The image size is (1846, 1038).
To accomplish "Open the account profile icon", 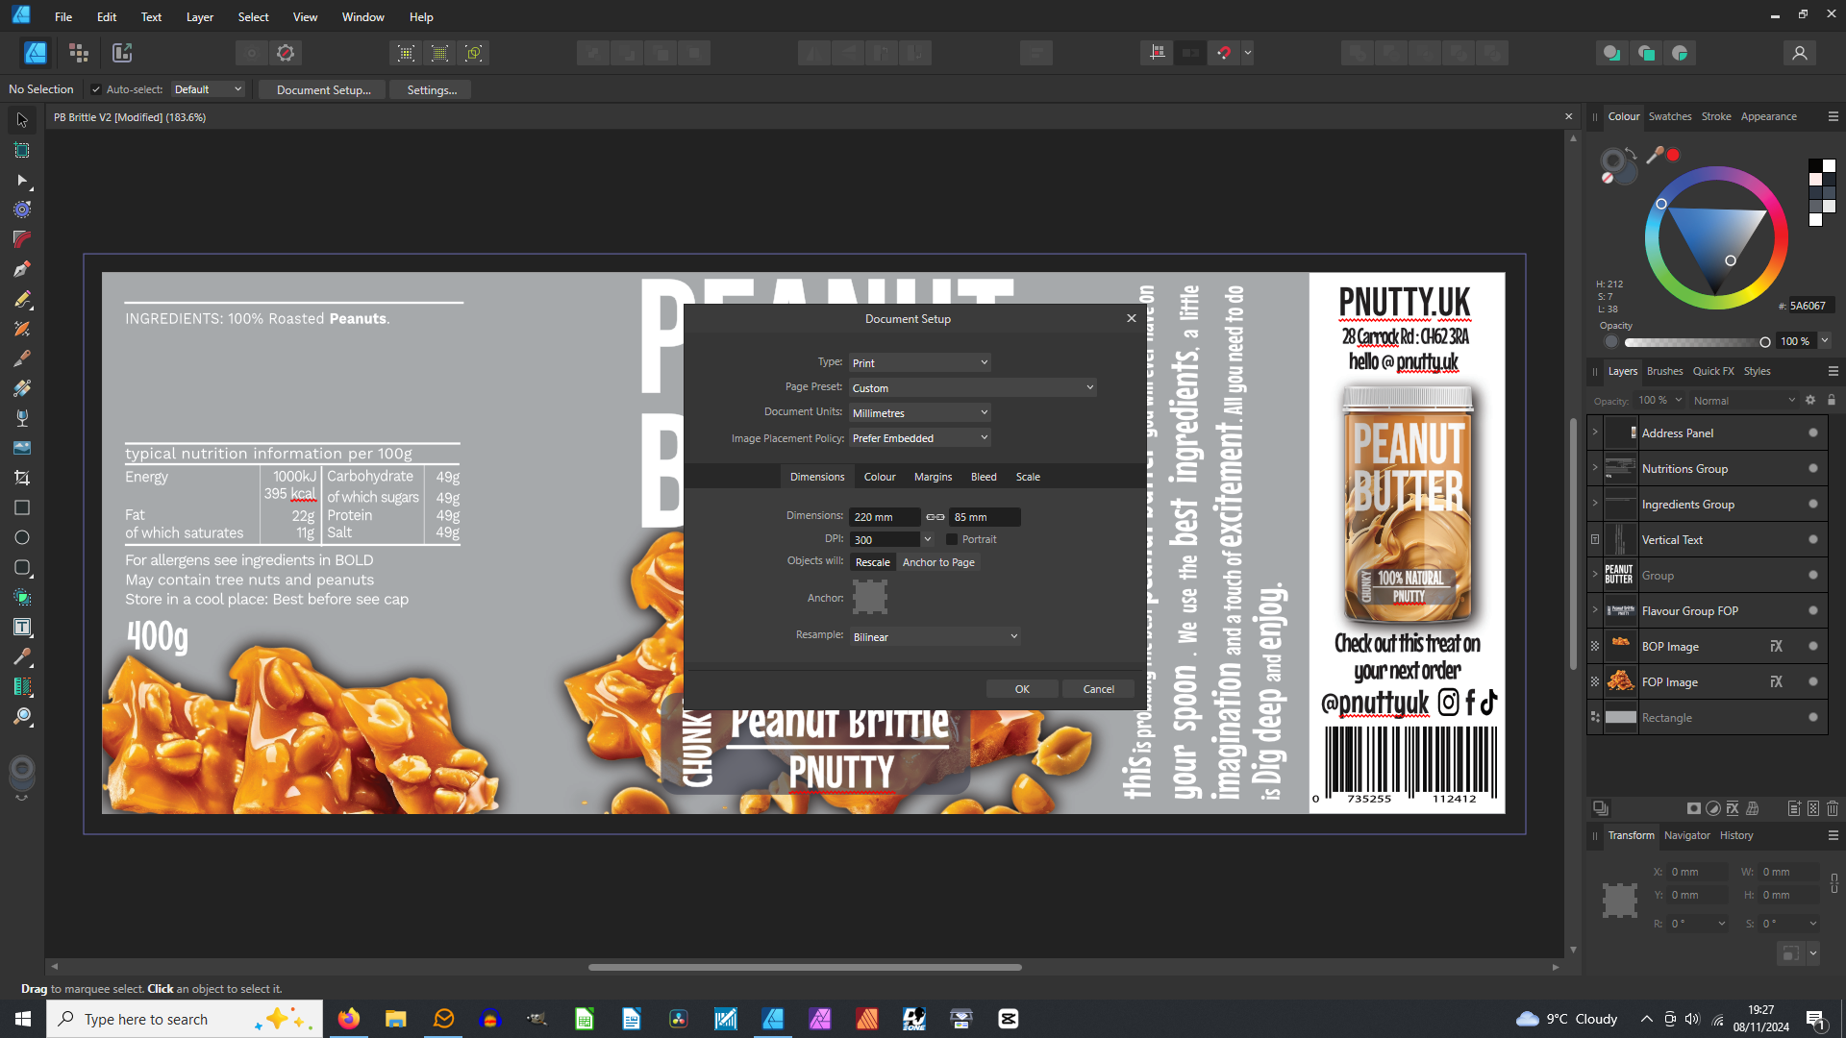I will pyautogui.click(x=1800, y=53).
